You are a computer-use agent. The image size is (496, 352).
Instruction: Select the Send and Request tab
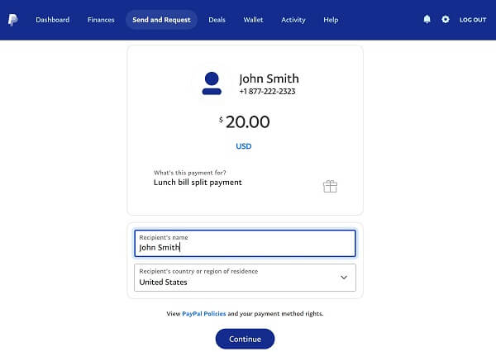coord(161,20)
